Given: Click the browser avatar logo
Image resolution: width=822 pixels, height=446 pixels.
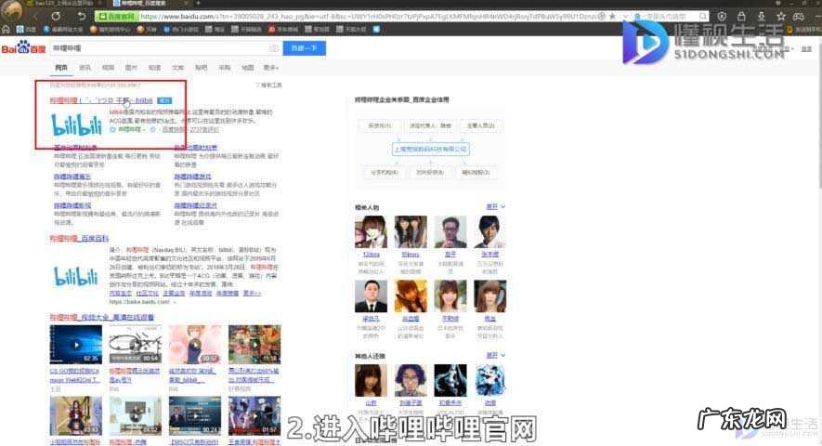Looking at the screenshot, I should [x=11, y=10].
